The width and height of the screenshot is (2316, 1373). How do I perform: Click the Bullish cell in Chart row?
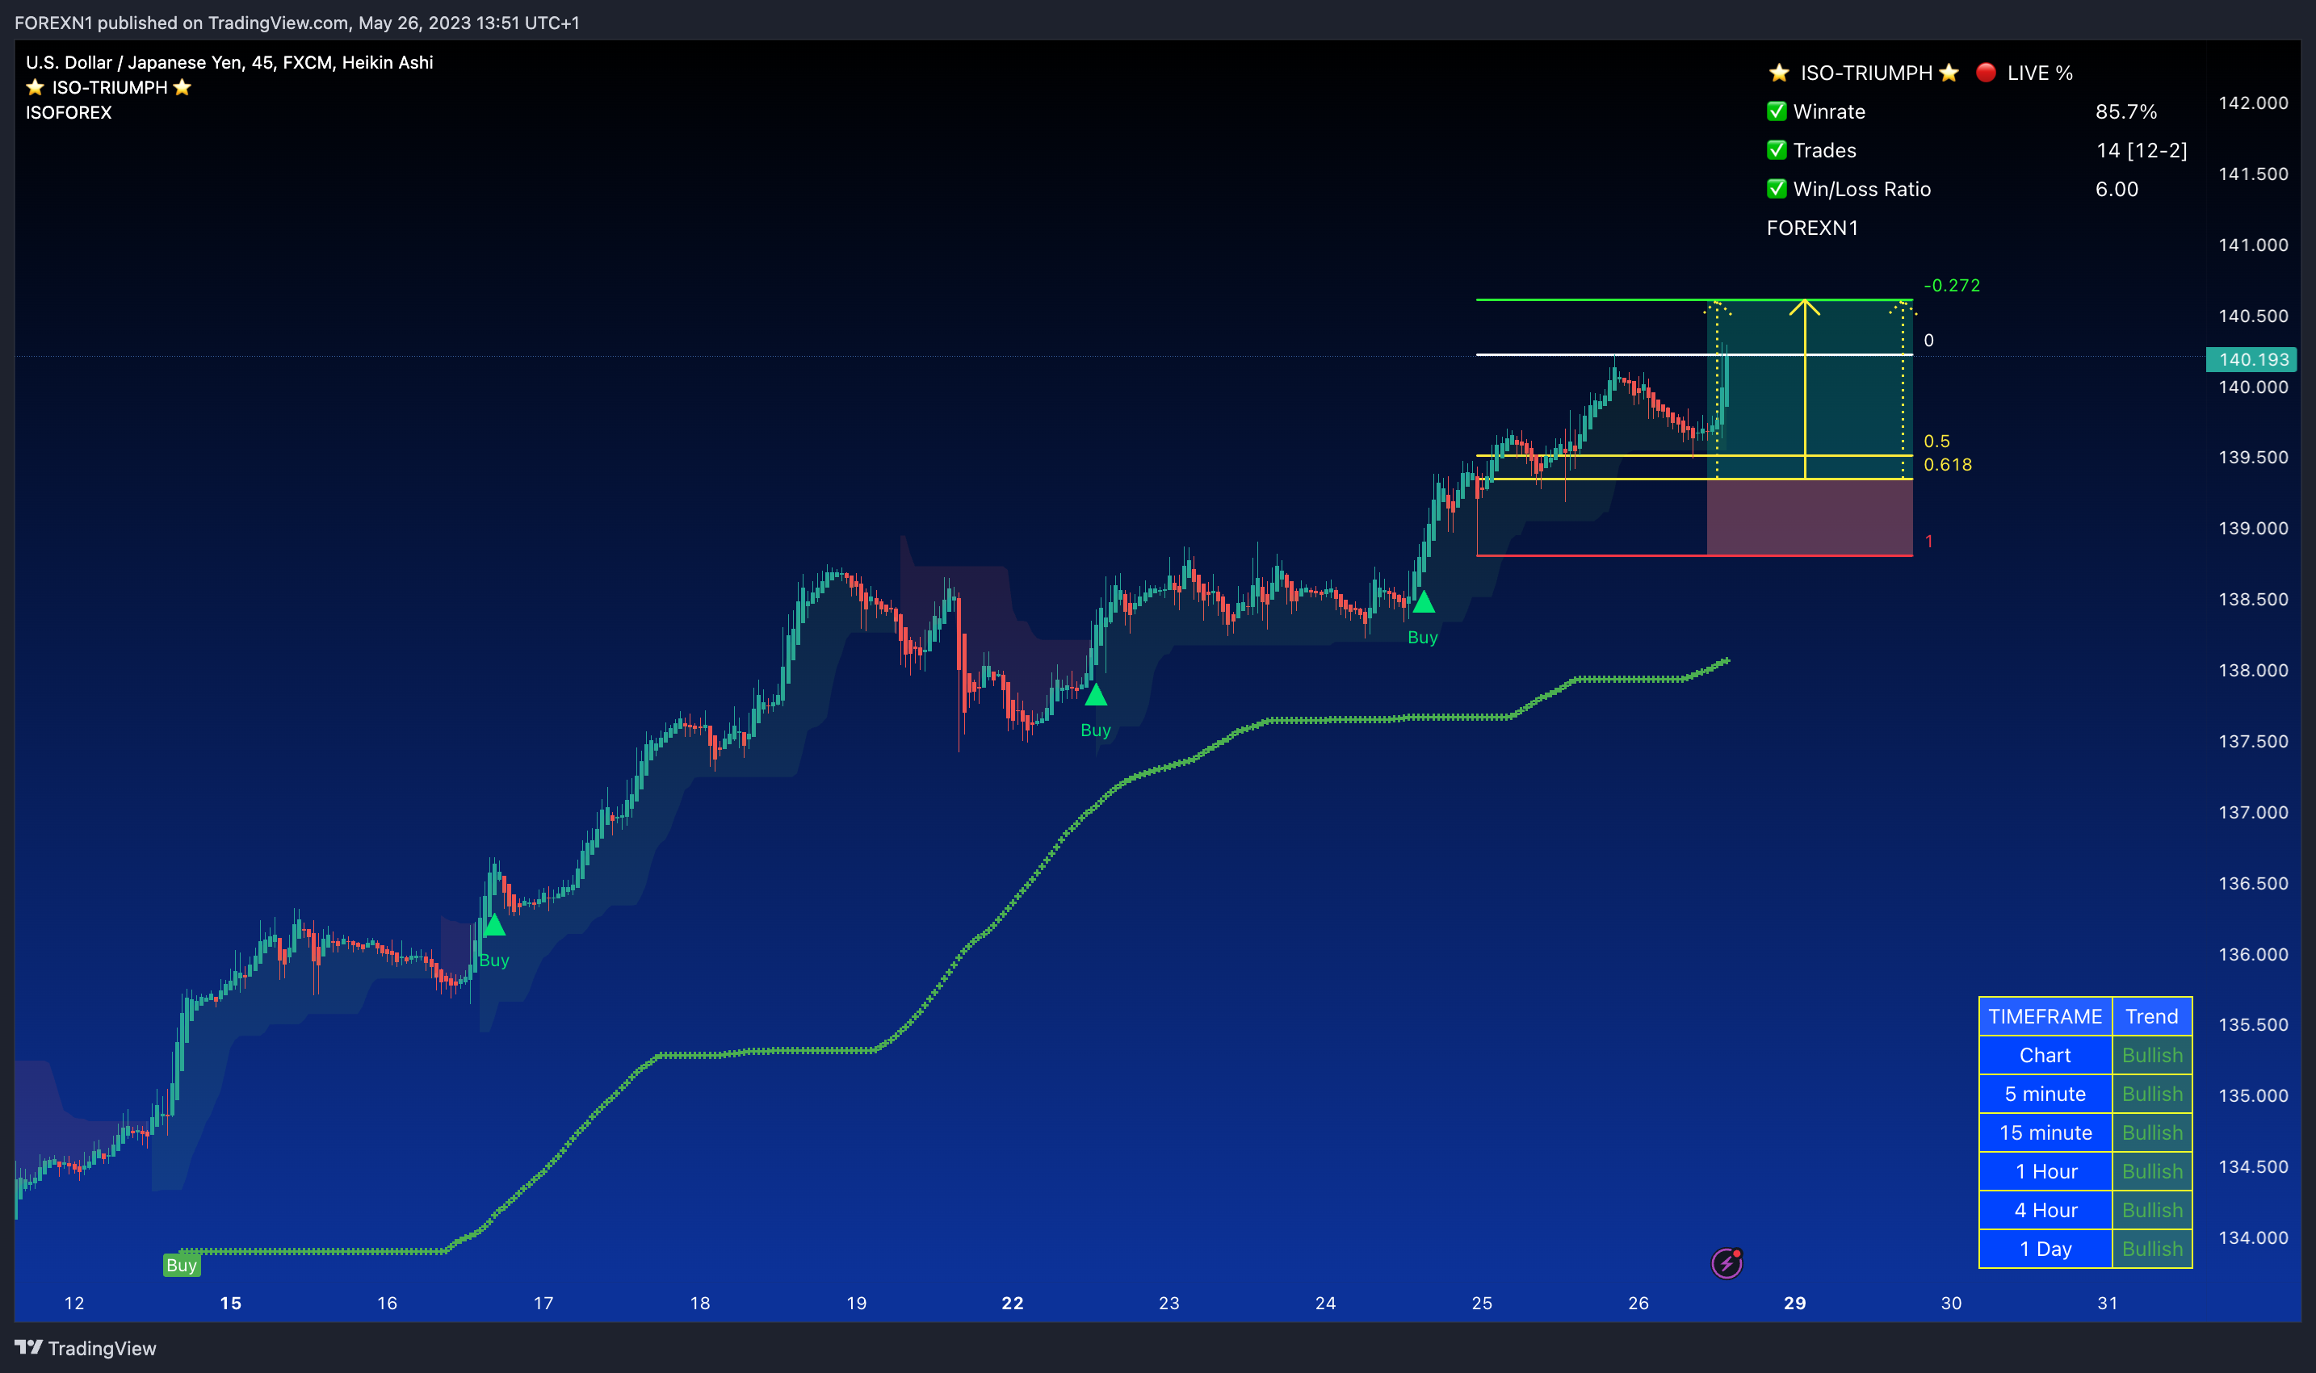[2151, 1056]
